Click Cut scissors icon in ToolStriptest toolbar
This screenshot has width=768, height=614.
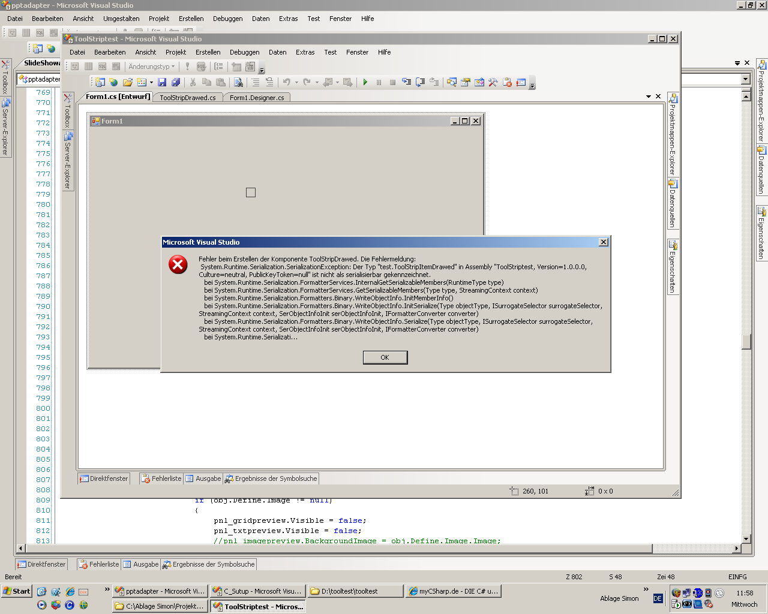pyautogui.click(x=193, y=82)
